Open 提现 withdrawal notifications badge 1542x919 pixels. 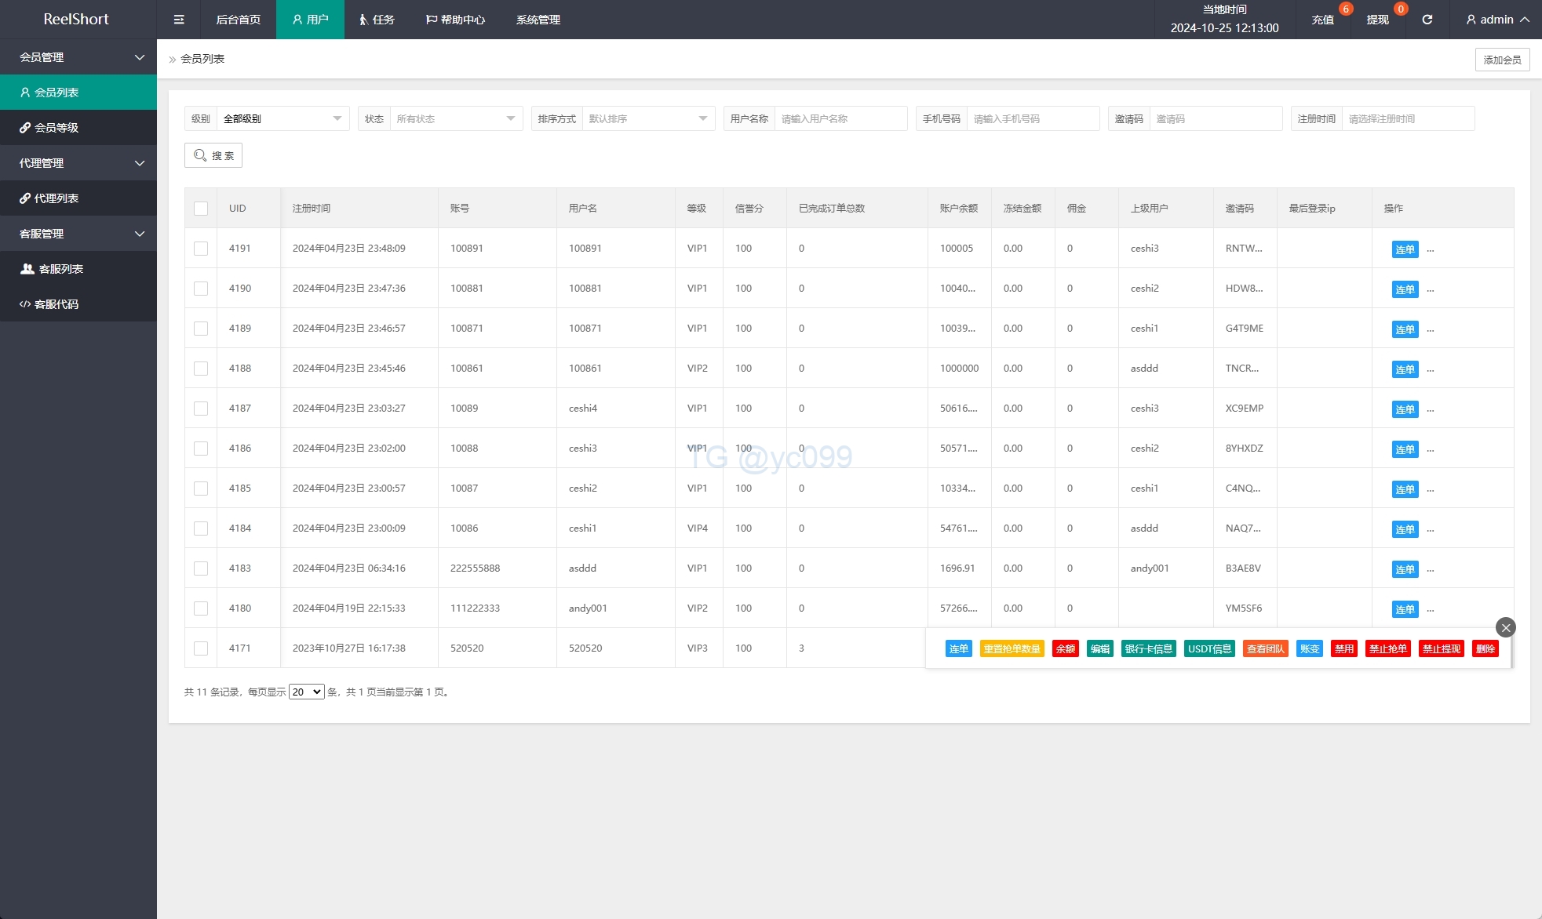click(1378, 20)
